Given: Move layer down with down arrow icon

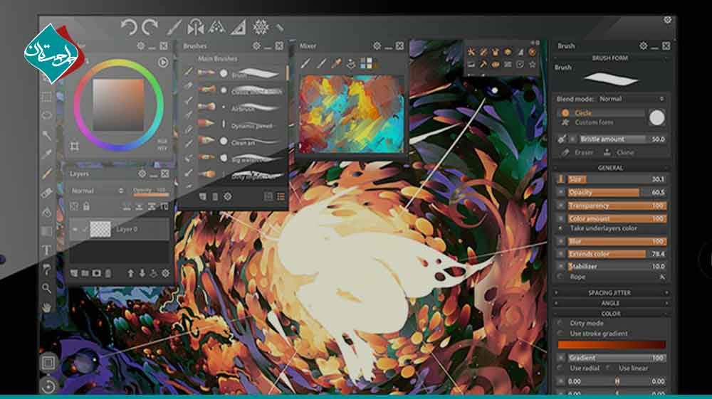Looking at the screenshot, I should click(x=142, y=273).
